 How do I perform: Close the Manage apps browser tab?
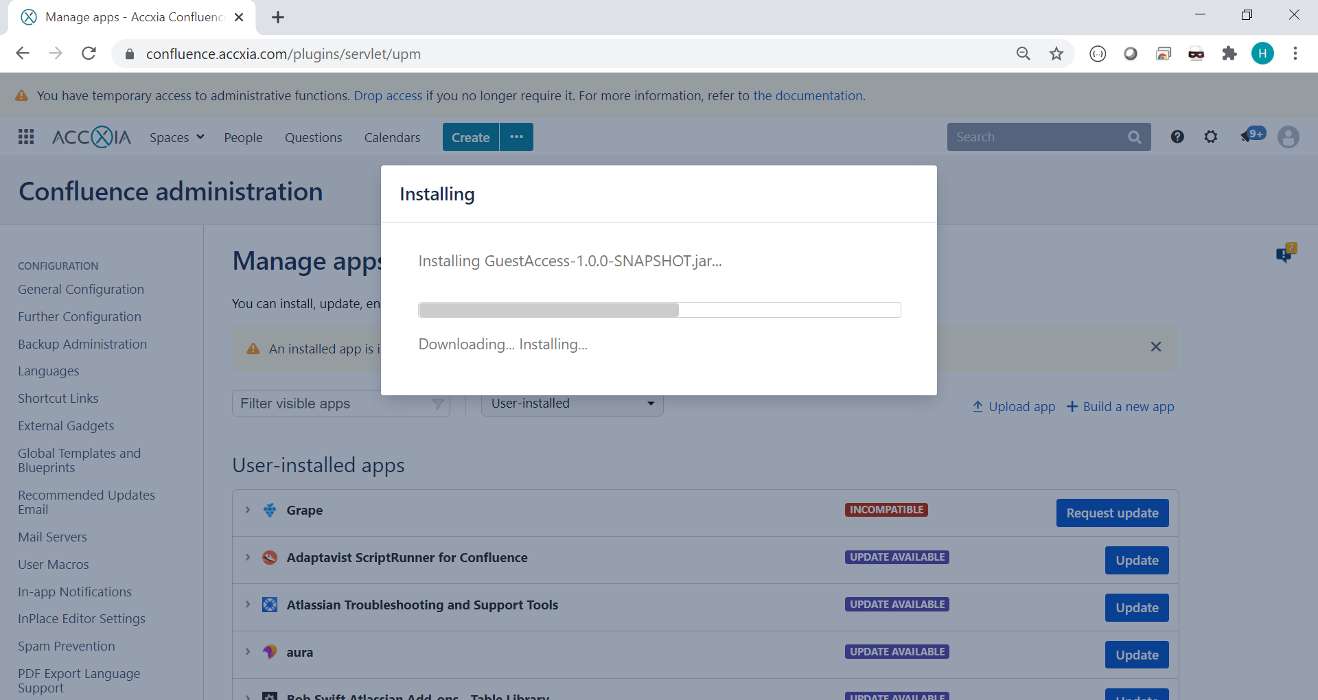tap(239, 17)
